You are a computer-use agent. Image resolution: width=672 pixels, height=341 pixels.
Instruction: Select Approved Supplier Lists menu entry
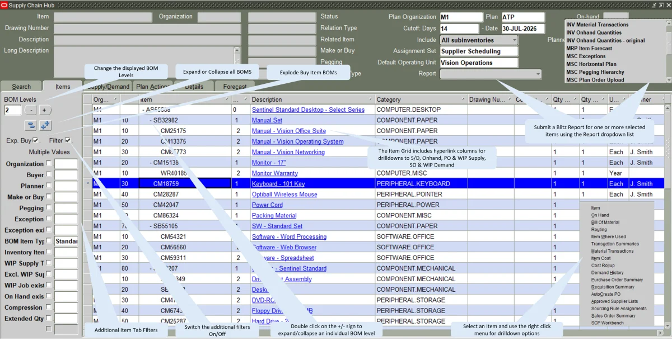coord(614,301)
